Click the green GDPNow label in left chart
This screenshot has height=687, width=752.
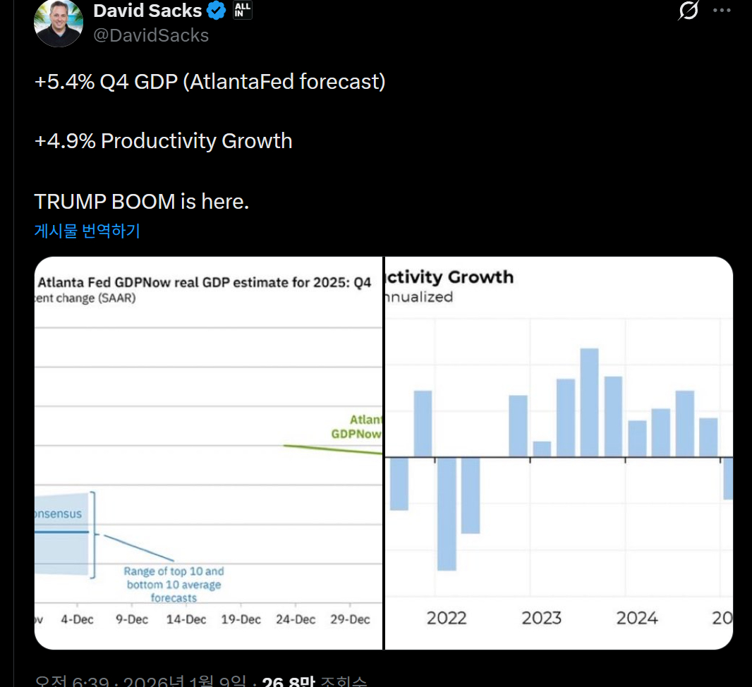[357, 427]
